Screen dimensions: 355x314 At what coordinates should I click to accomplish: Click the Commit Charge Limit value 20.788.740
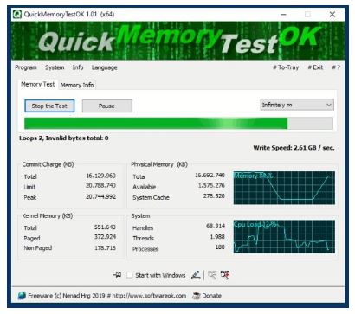pyautogui.click(x=100, y=185)
